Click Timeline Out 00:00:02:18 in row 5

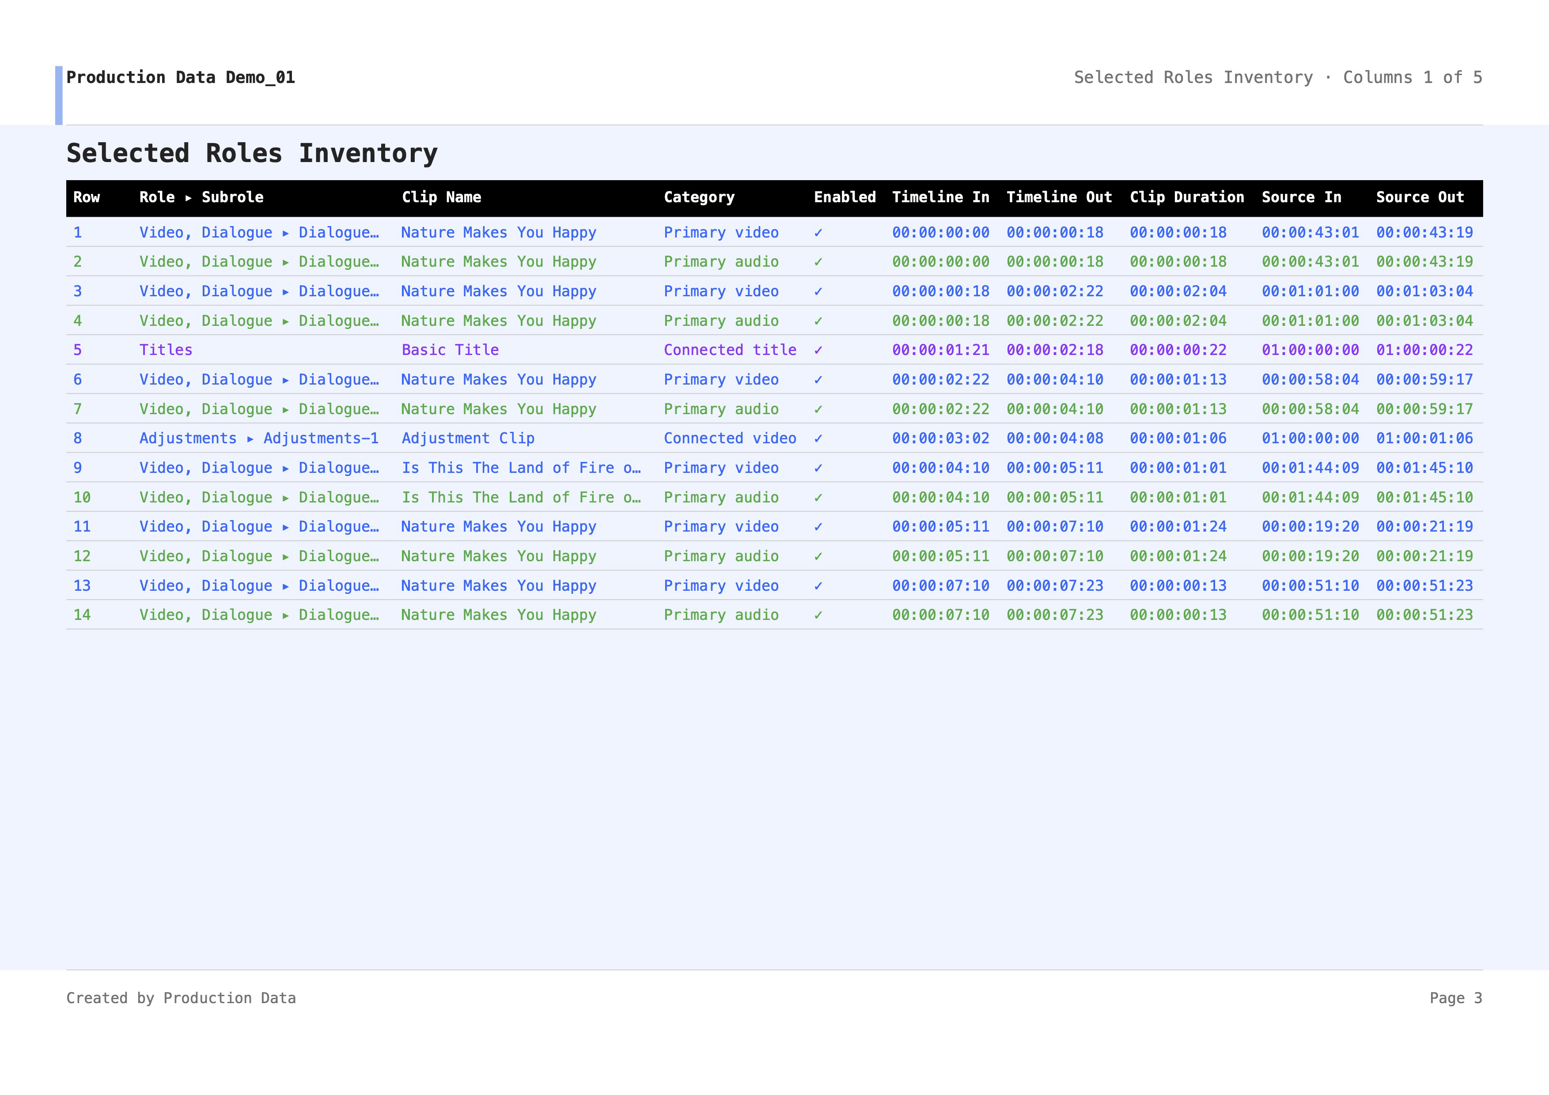(1055, 350)
